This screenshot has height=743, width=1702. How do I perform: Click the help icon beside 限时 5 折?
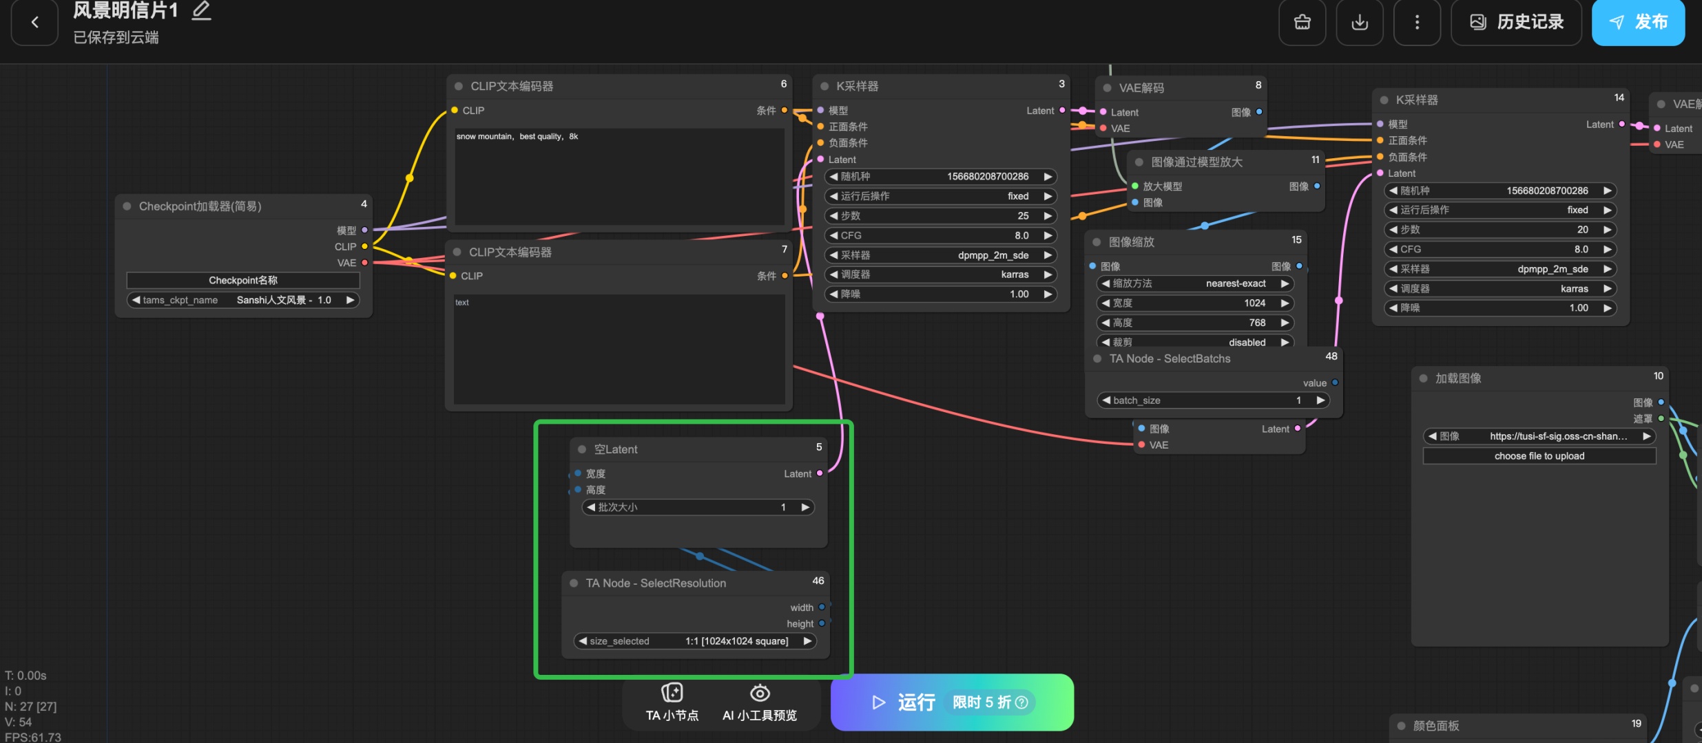click(1021, 702)
